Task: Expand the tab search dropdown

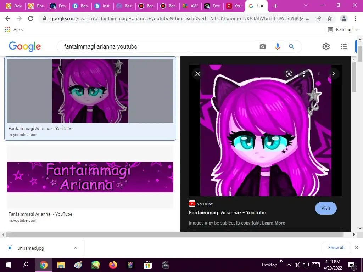Action: (x=306, y=5)
